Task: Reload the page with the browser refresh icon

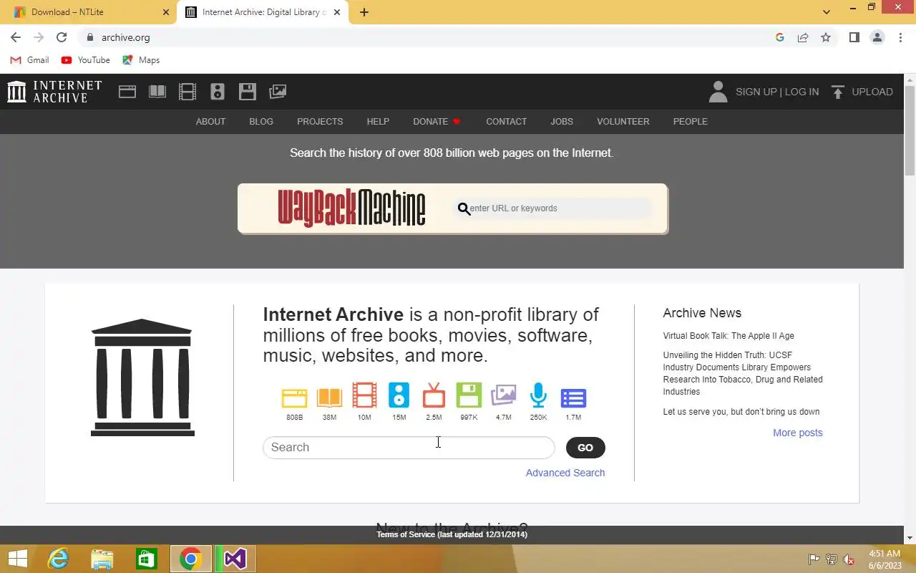Action: pyautogui.click(x=62, y=37)
